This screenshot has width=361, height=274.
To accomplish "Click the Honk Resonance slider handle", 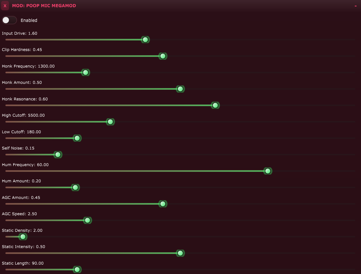I will pos(215,105).
